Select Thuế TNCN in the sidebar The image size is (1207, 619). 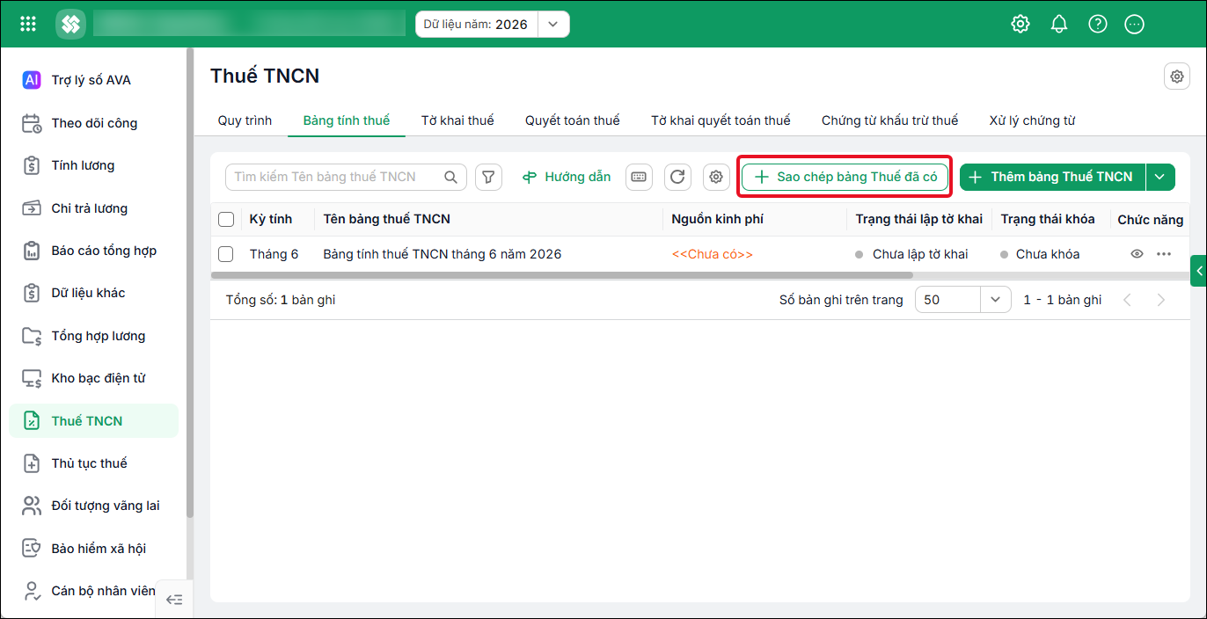[x=93, y=421]
